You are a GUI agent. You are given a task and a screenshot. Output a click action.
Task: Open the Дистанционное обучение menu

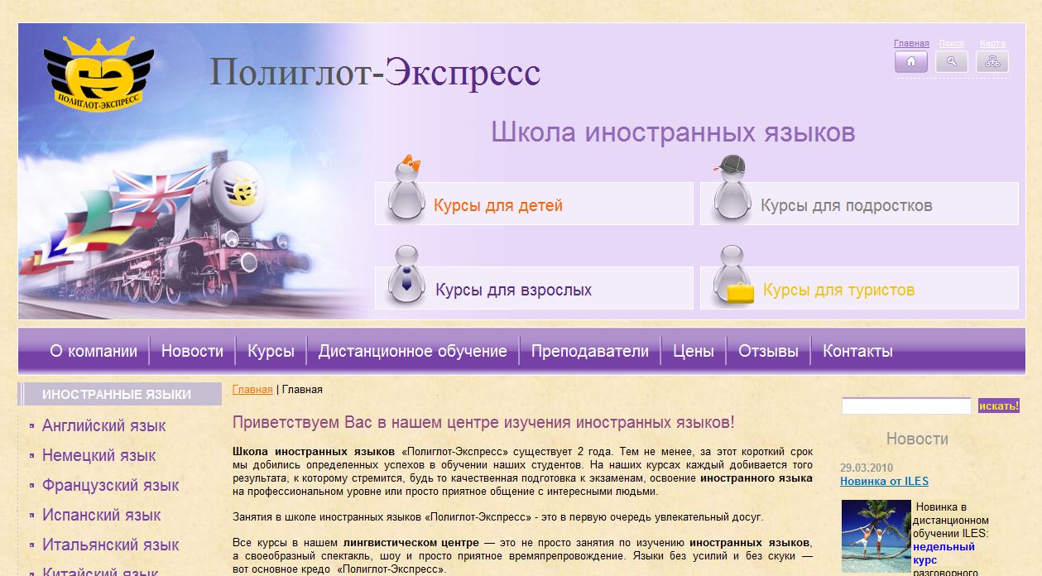(x=411, y=350)
